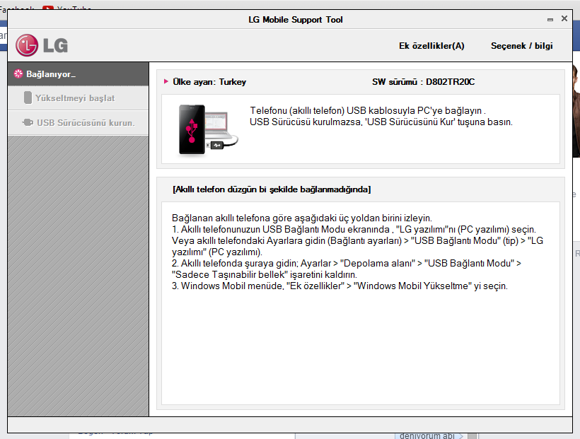Click the SW sürümü : D802TR20C text
Screen dimensions: 580x439
423,82
